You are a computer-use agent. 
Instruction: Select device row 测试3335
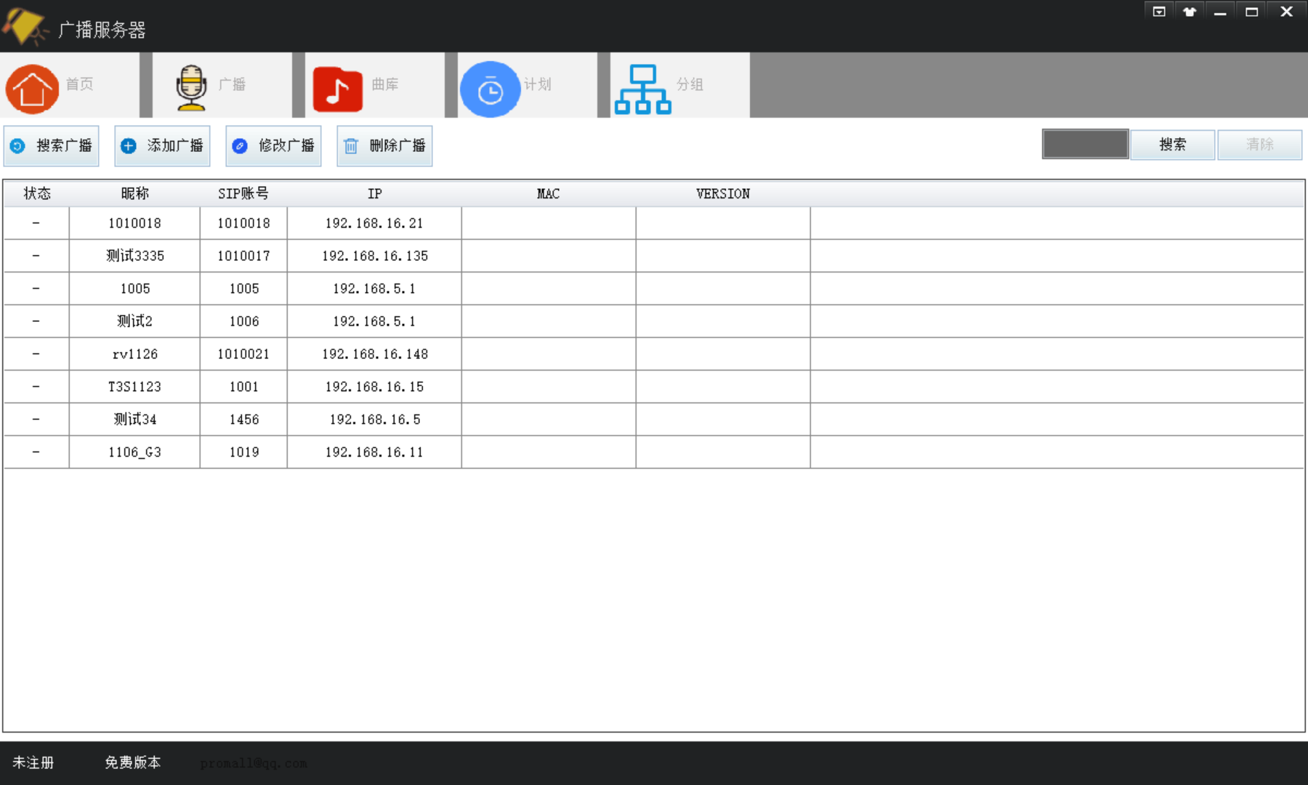point(134,256)
